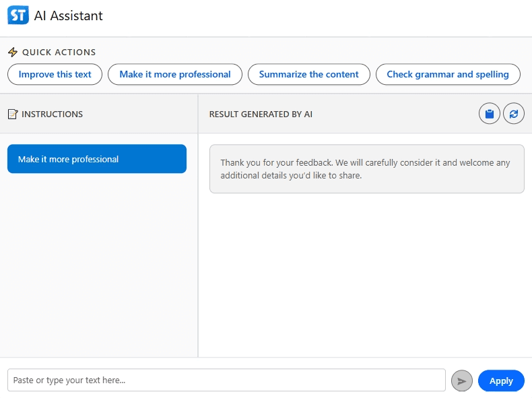Click the ST logo icon
The image size is (532, 398).
click(x=18, y=15)
